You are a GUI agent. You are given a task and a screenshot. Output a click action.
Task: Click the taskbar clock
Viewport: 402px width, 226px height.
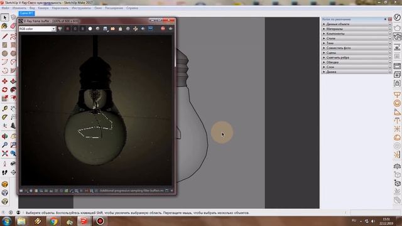(386, 222)
